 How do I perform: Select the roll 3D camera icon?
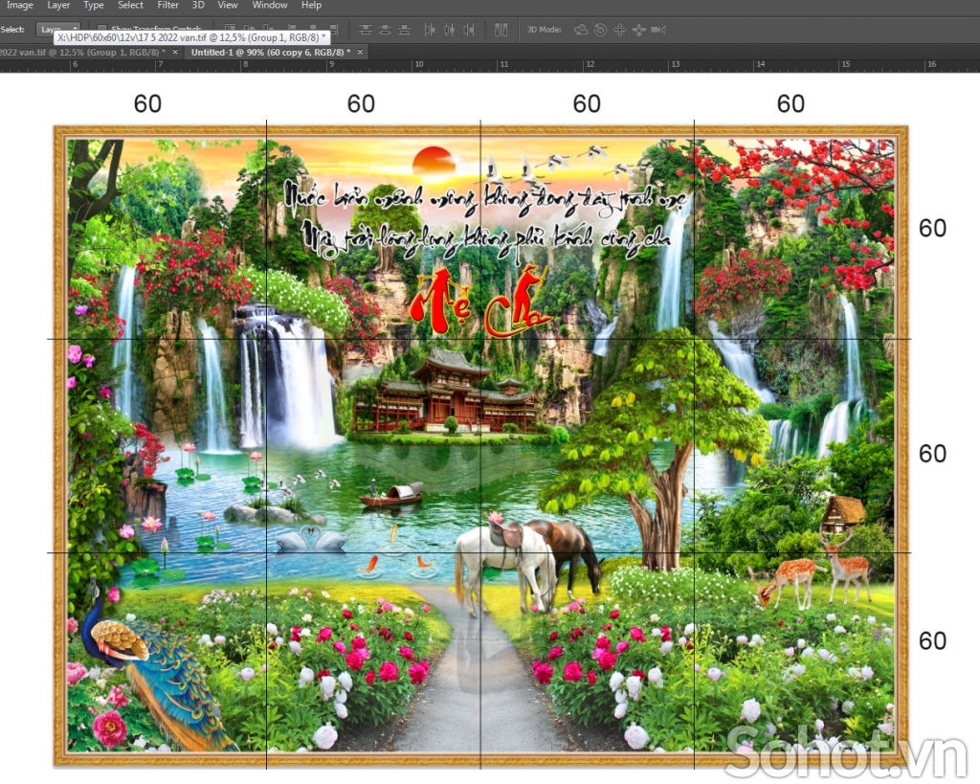[x=600, y=29]
